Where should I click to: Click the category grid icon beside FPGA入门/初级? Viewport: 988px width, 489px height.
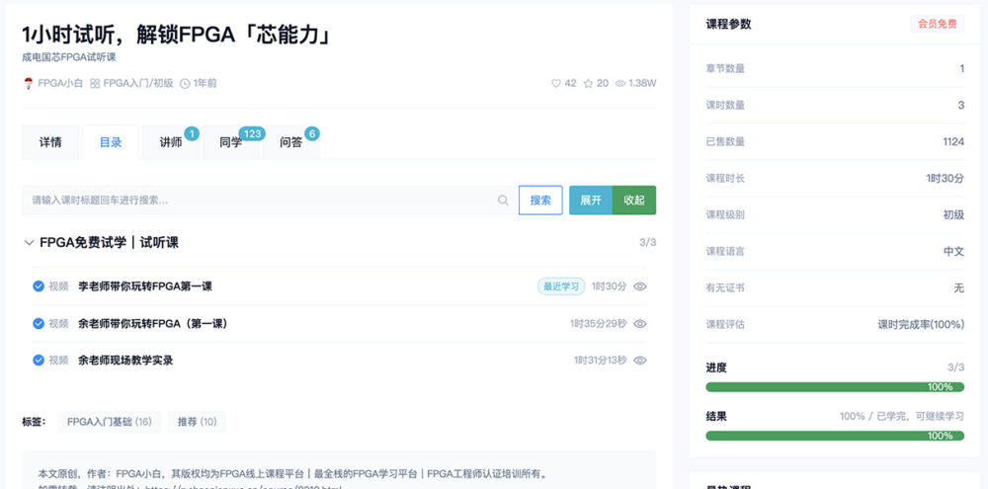(95, 84)
